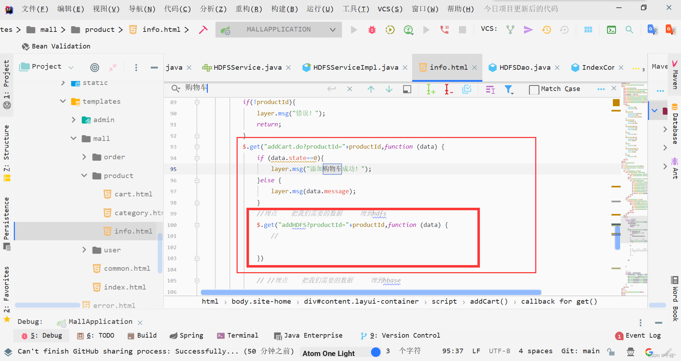Click horizontal editor scrollbar
Image resolution: width=681 pixels, height=361 pixels.
click(x=371, y=292)
